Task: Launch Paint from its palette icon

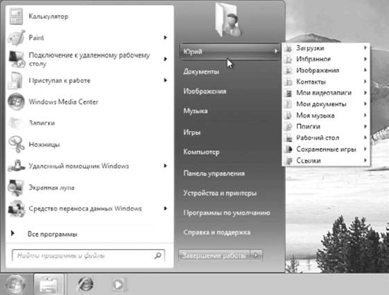Action: tap(17, 37)
